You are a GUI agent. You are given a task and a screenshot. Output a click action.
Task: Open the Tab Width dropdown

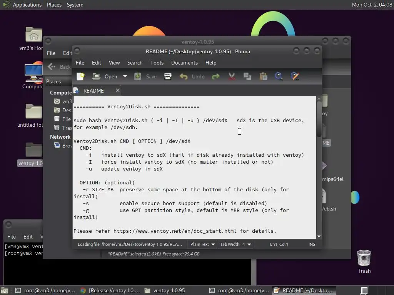(x=235, y=244)
